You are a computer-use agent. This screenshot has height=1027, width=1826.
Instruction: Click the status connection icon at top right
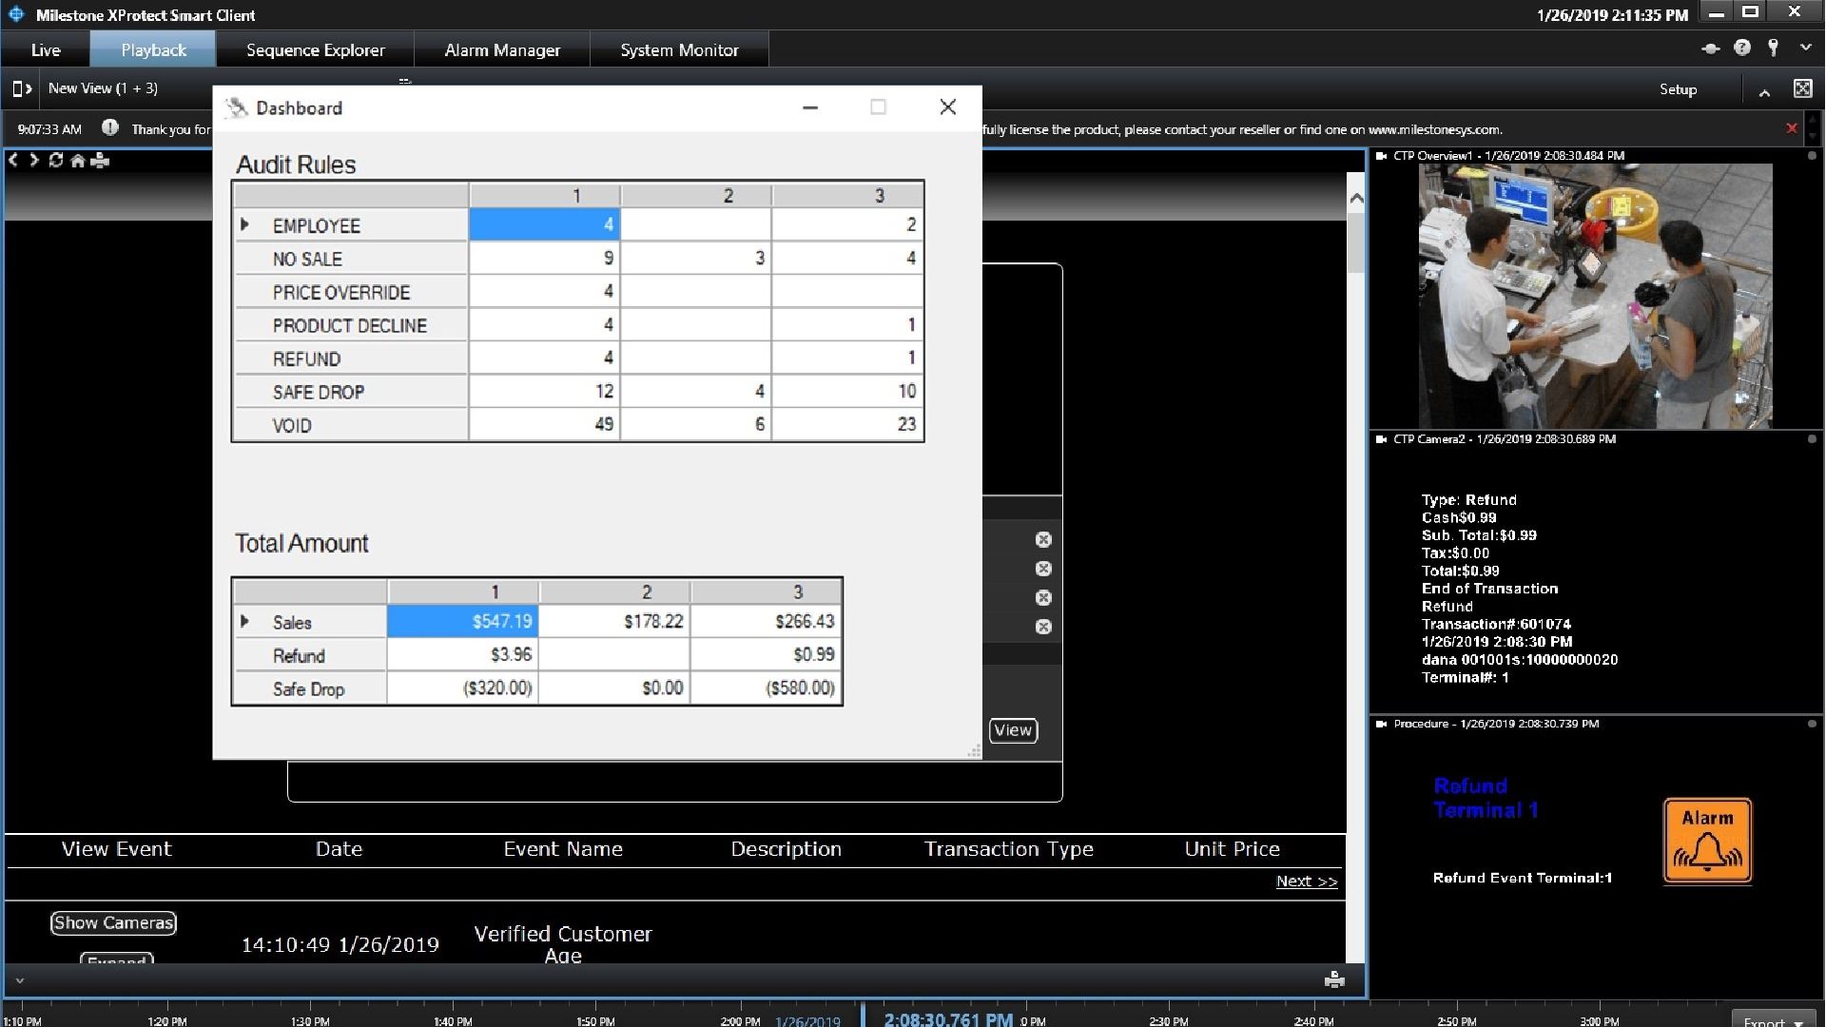[x=1711, y=48]
